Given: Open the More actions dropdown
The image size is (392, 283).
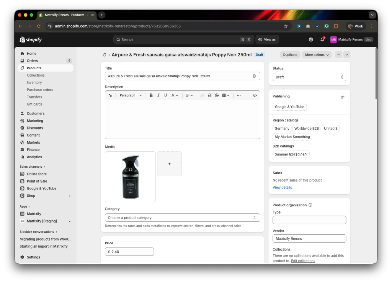Looking at the screenshot, I should coord(316,55).
